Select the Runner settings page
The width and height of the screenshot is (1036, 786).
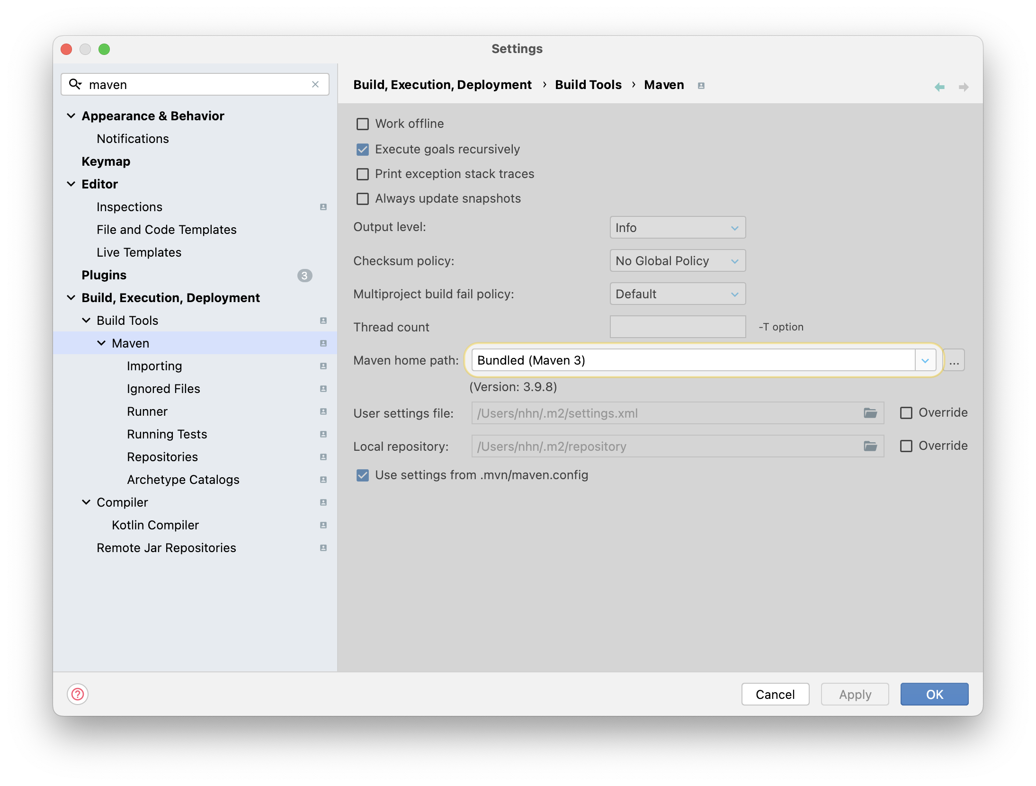147,411
